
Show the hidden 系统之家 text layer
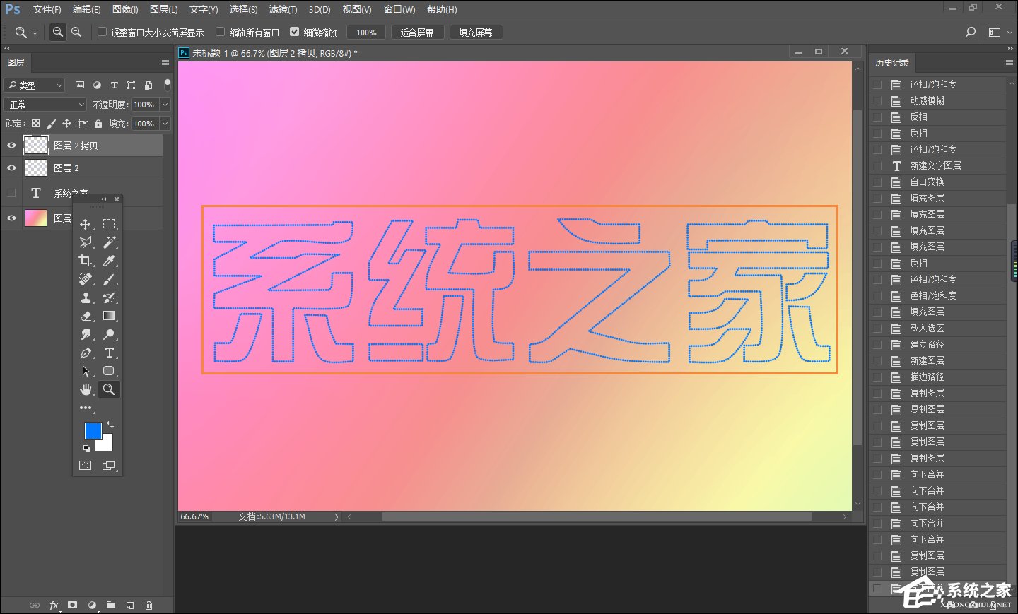(11, 191)
